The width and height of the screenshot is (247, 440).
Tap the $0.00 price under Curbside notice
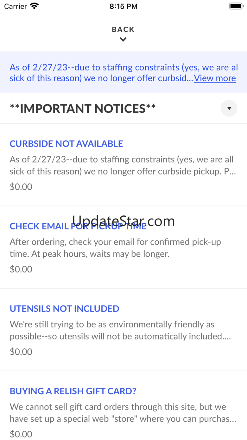coord(21,187)
